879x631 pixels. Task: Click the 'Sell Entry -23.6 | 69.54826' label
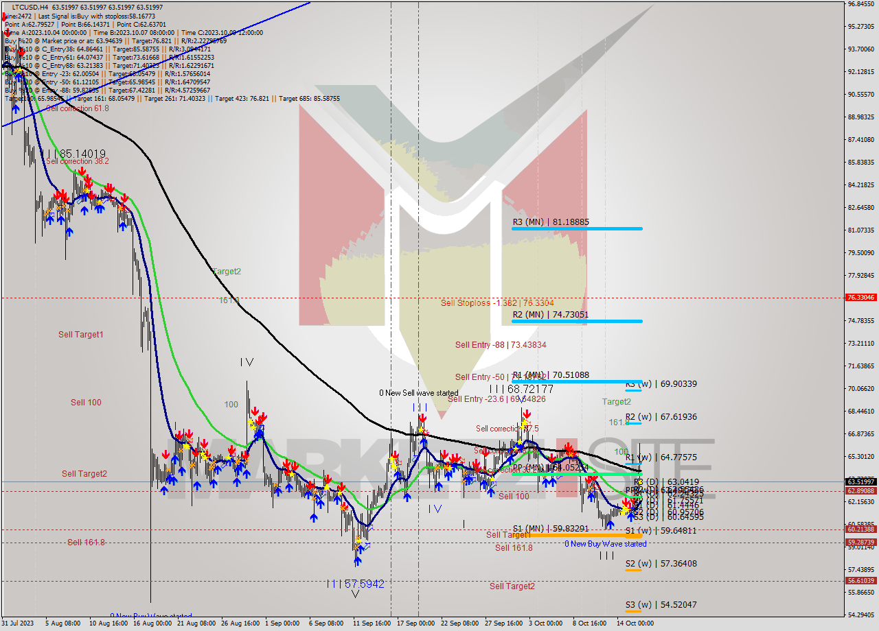tap(497, 399)
